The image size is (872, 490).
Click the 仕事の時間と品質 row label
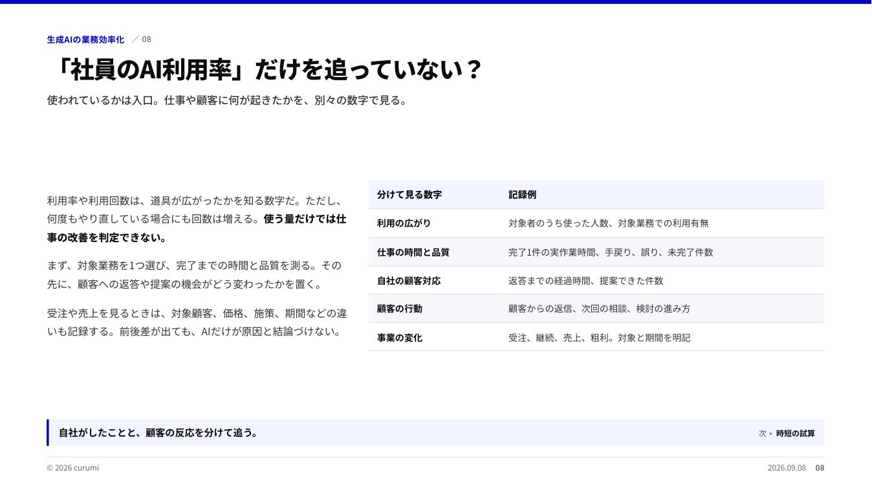point(413,252)
